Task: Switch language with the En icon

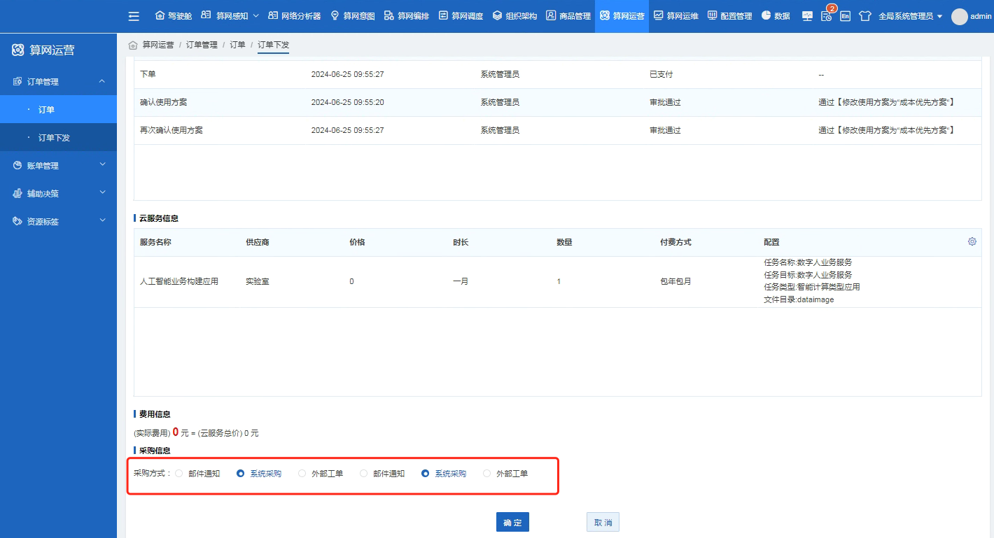Action: click(x=845, y=16)
